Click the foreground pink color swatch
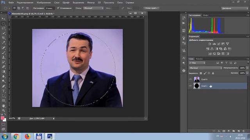 click(2, 118)
